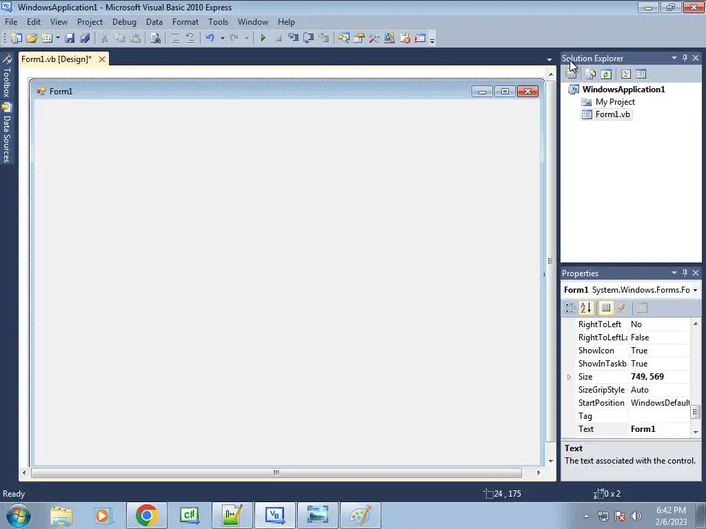Show Events with the lightning bolt icon
Viewport: 706px width, 529px height.
tap(622, 308)
